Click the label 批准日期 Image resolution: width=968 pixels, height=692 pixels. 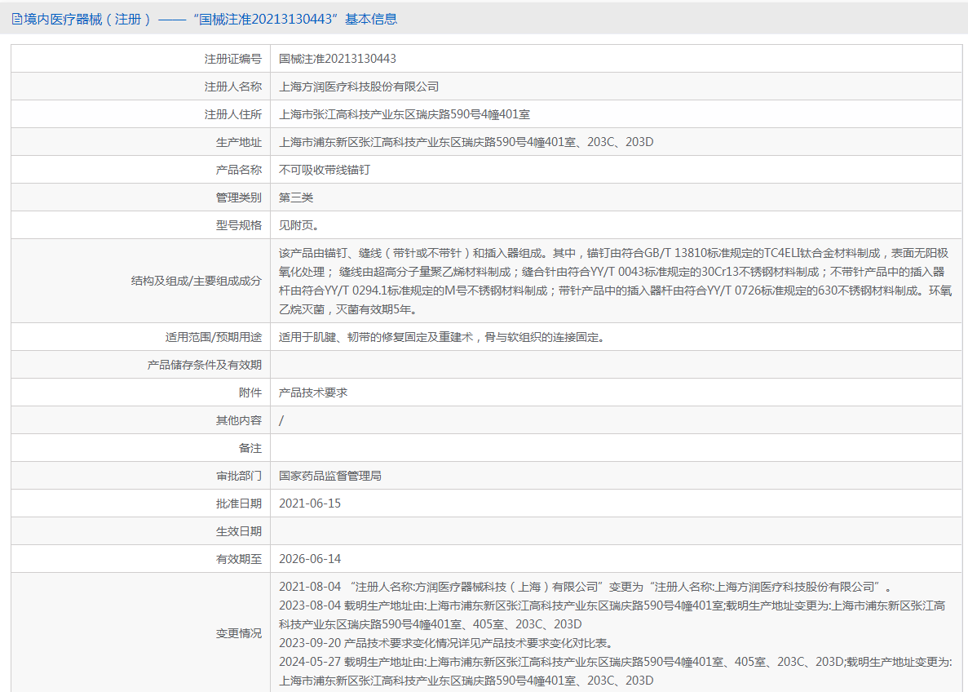pyautogui.click(x=239, y=504)
